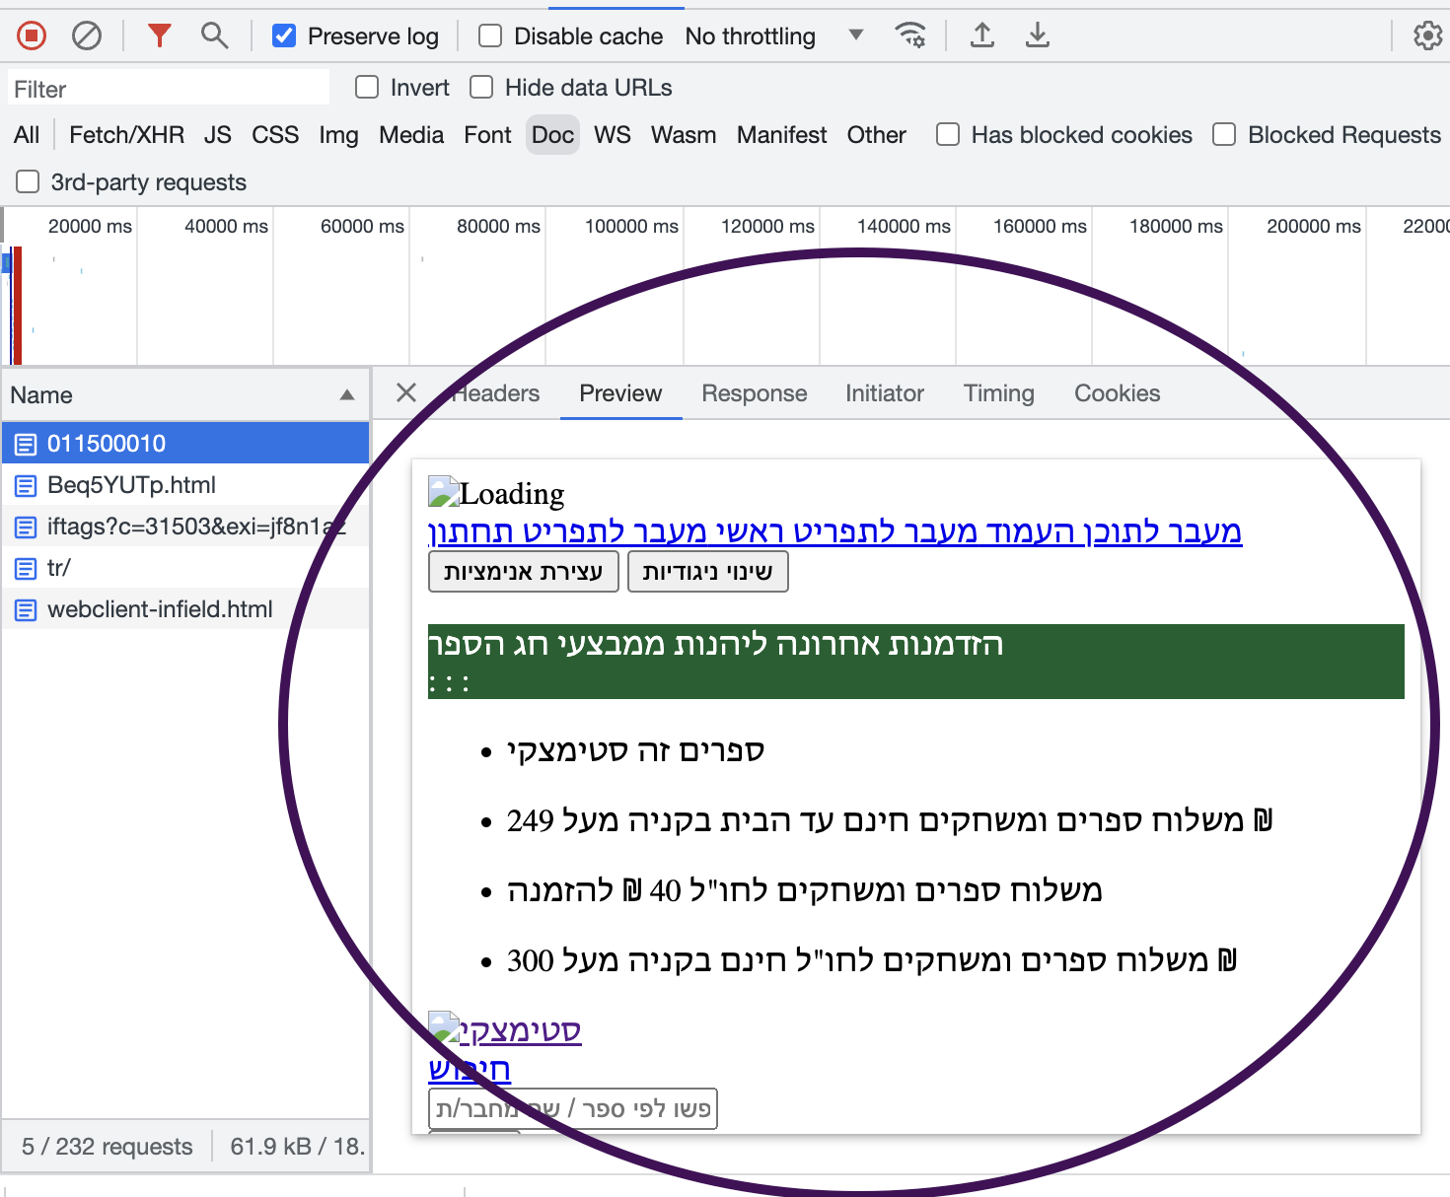This screenshot has width=1450, height=1197.
Task: Filter by JS requests
Action: (218, 135)
